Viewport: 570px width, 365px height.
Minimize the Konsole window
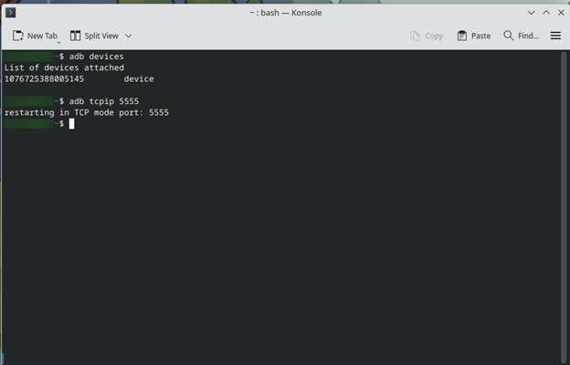(x=531, y=13)
